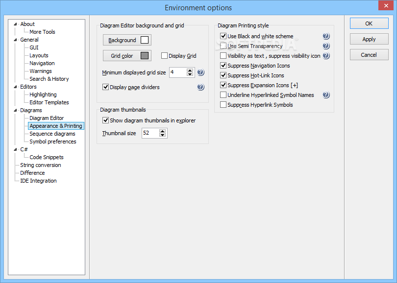Select the Diagrams tree item
The height and width of the screenshot is (283, 397).
31,110
